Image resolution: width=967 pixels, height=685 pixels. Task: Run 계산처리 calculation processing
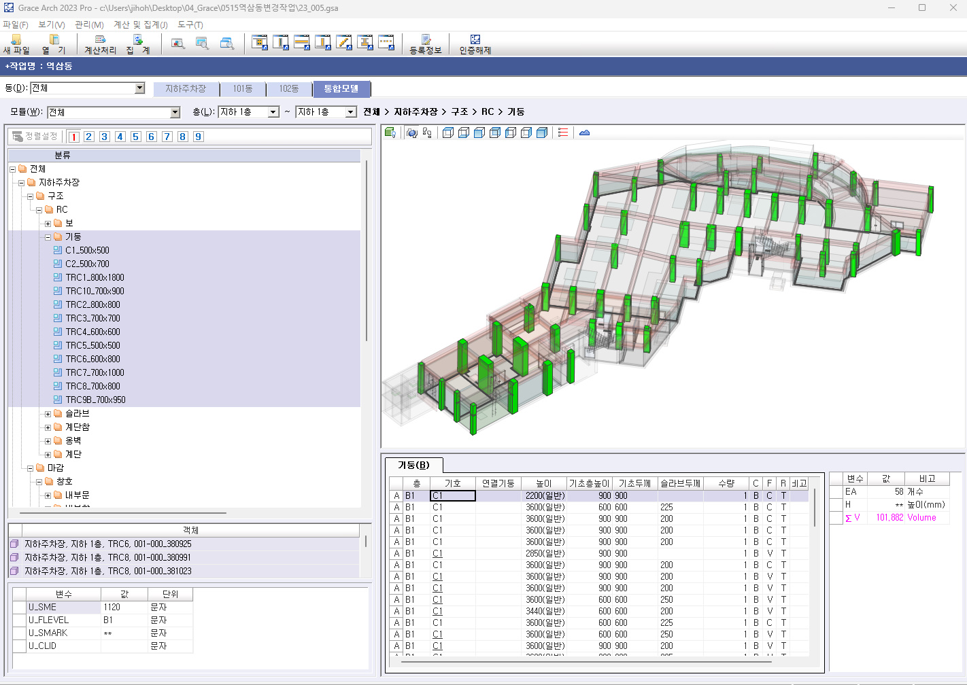[100, 45]
